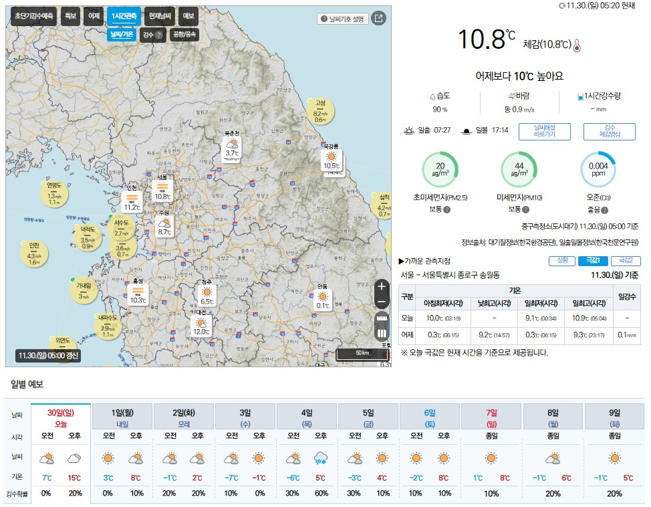Screen dimensions: 651x507
Task: Click the 청주 6.5℃ sunny marker
Action: pyautogui.click(x=207, y=296)
